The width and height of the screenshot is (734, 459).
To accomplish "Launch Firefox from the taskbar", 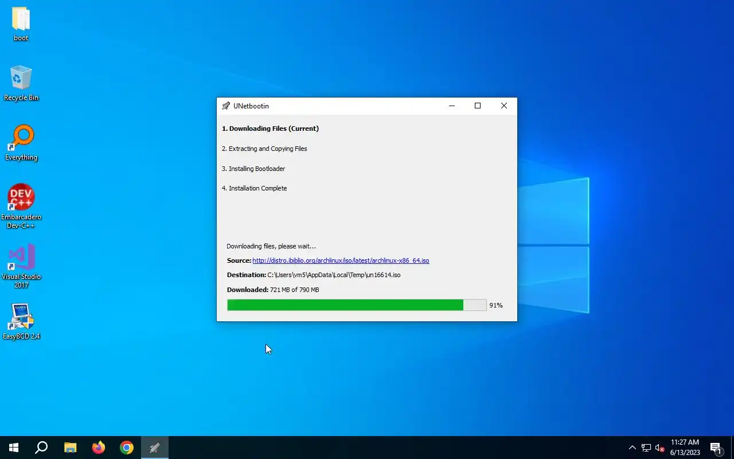I will pos(99,448).
